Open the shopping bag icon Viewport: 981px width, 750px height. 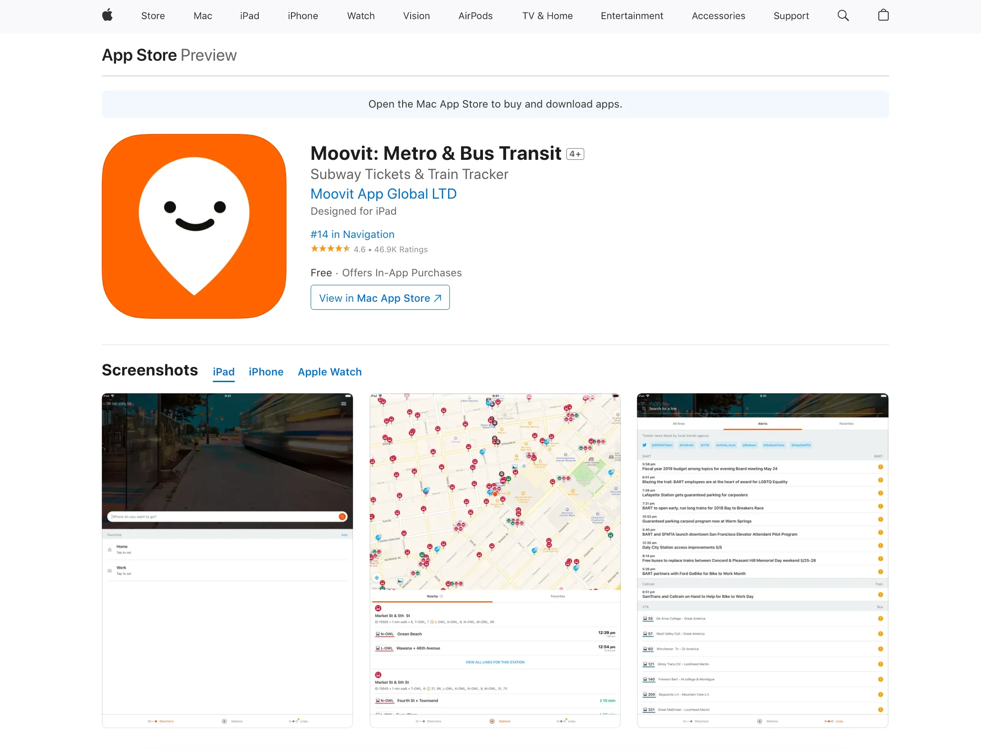point(883,16)
